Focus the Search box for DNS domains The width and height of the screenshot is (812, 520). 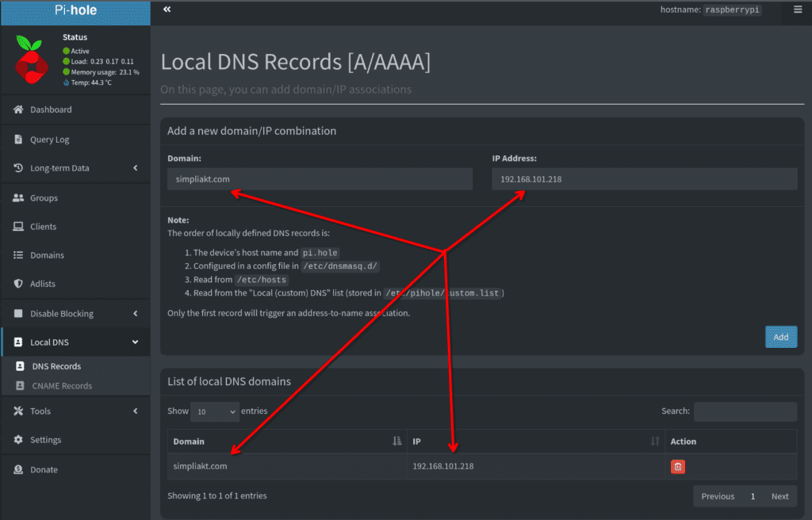coord(745,411)
